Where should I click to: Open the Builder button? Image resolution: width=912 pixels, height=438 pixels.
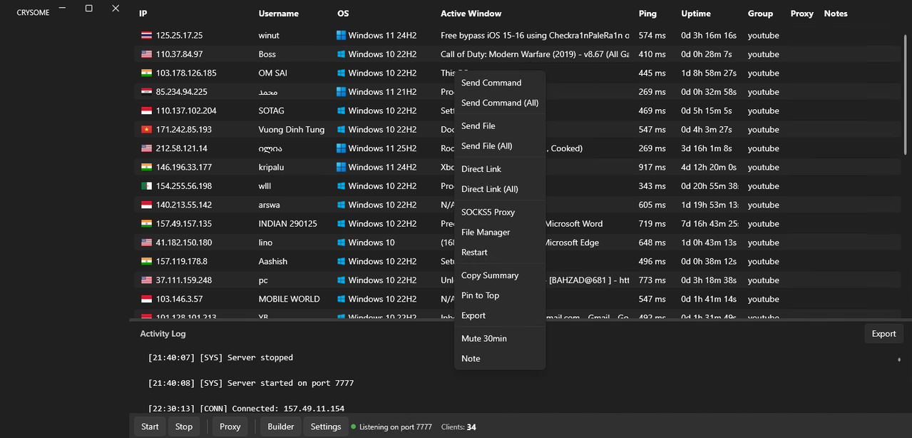point(281,427)
